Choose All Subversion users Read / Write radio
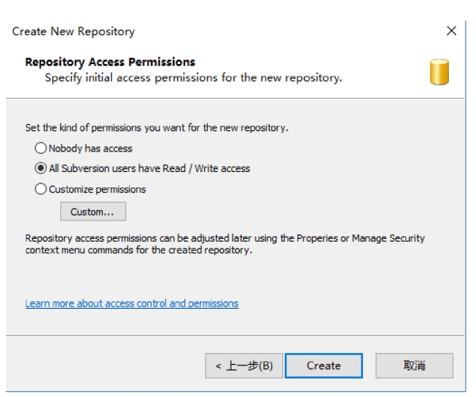 [x=40, y=168]
